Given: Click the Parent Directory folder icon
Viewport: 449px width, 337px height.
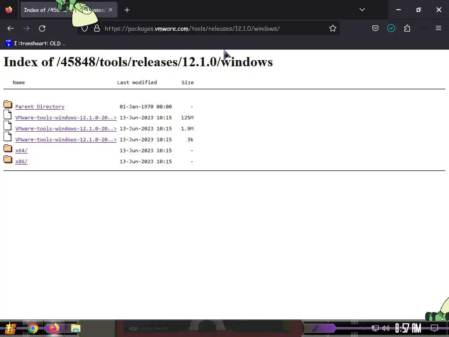Looking at the screenshot, I should [x=8, y=104].
